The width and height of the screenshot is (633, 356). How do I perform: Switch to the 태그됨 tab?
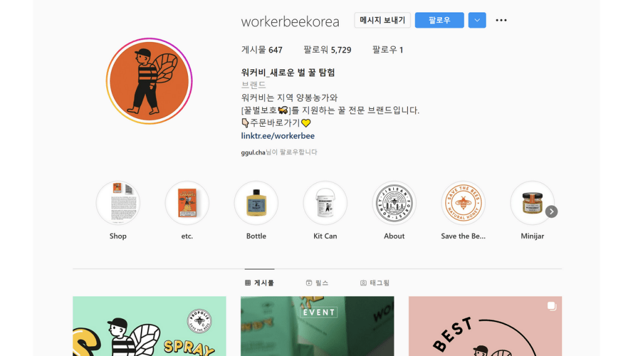[x=375, y=283]
